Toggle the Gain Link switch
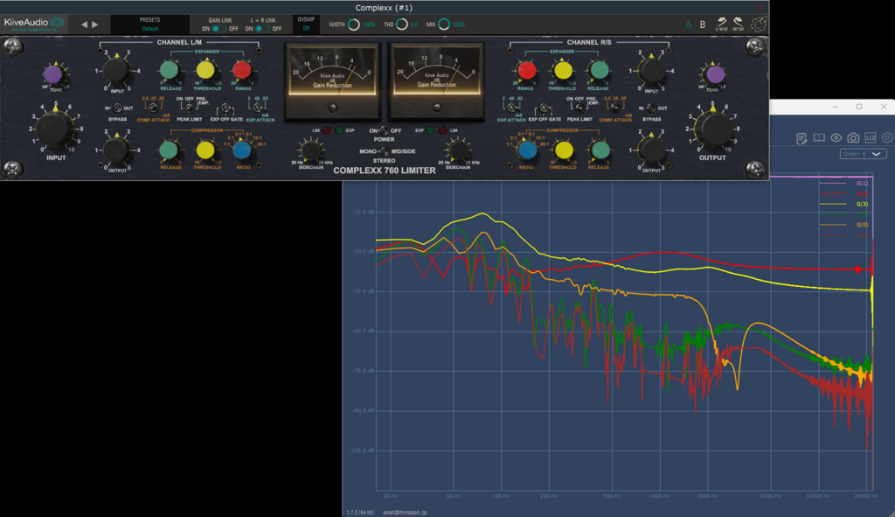The width and height of the screenshot is (895, 517). (x=219, y=29)
